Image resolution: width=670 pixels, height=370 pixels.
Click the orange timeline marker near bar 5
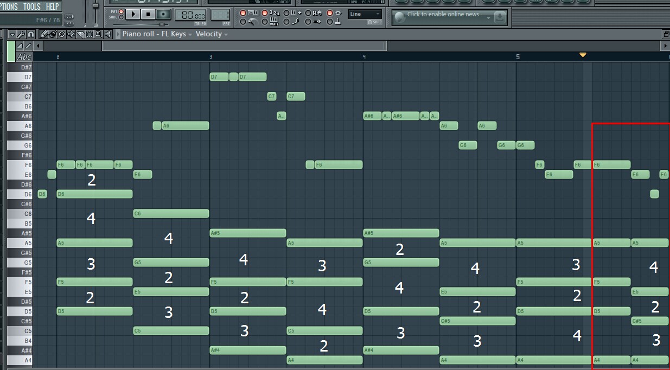pyautogui.click(x=583, y=55)
